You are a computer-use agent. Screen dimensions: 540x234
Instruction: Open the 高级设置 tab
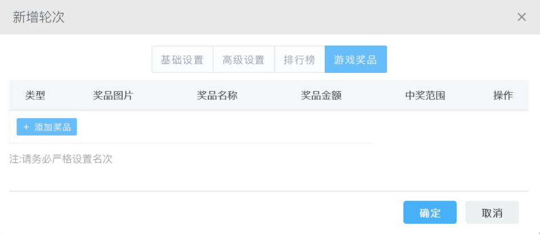click(244, 59)
